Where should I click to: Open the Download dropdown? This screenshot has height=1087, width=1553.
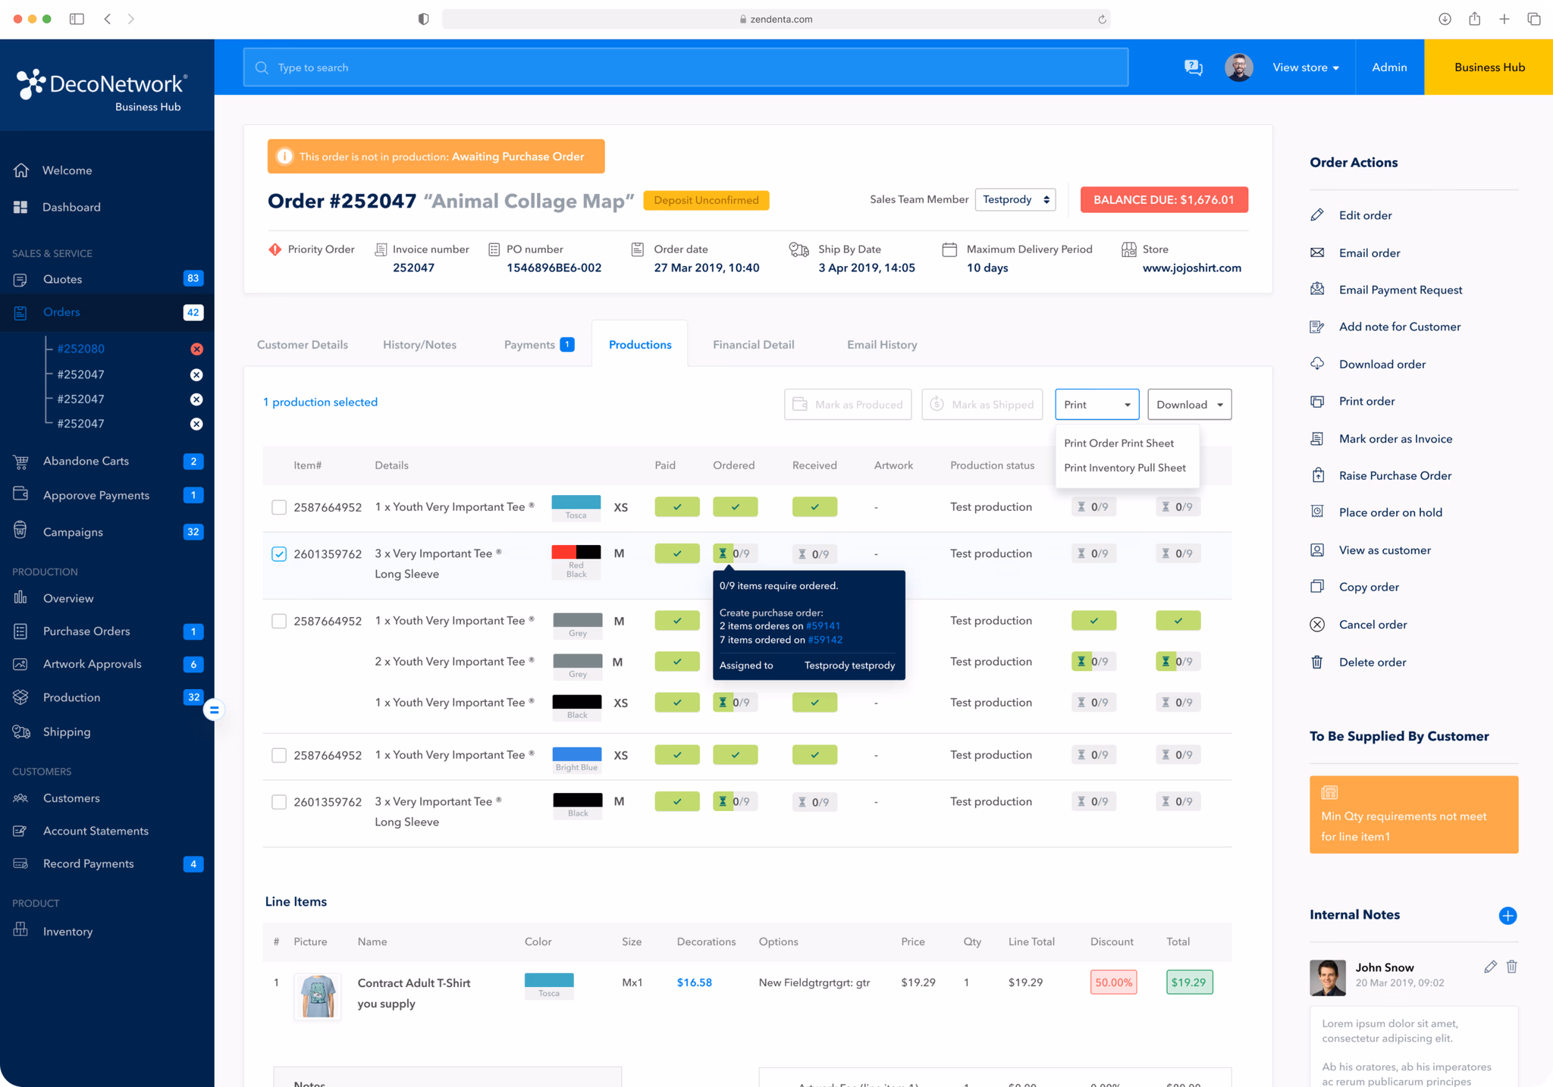1189,404
